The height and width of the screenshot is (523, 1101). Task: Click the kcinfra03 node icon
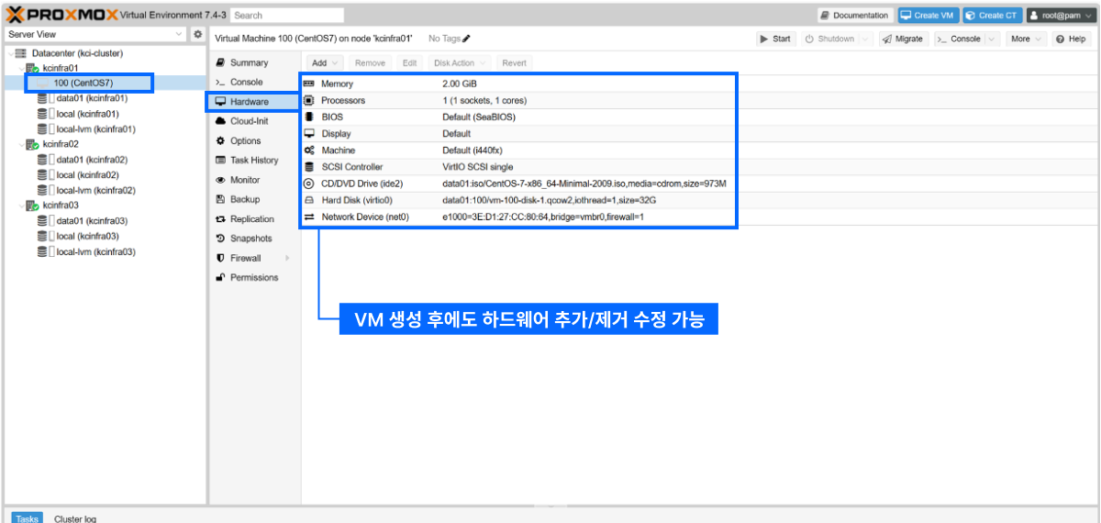coord(32,206)
